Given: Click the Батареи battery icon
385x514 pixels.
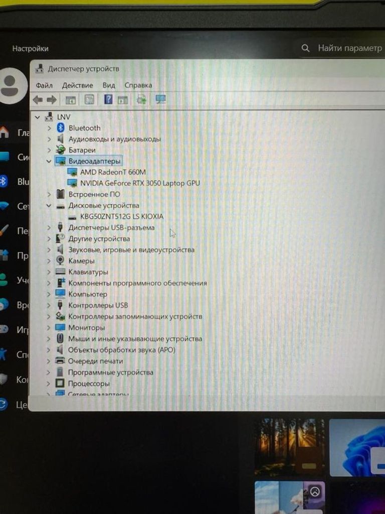Looking at the screenshot, I should 60,150.
